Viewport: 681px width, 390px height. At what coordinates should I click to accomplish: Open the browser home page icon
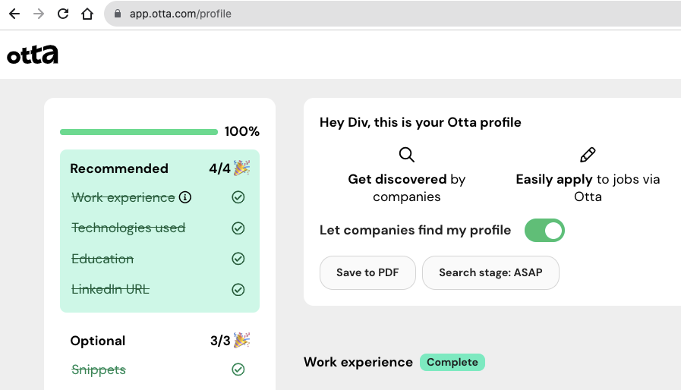pos(87,14)
